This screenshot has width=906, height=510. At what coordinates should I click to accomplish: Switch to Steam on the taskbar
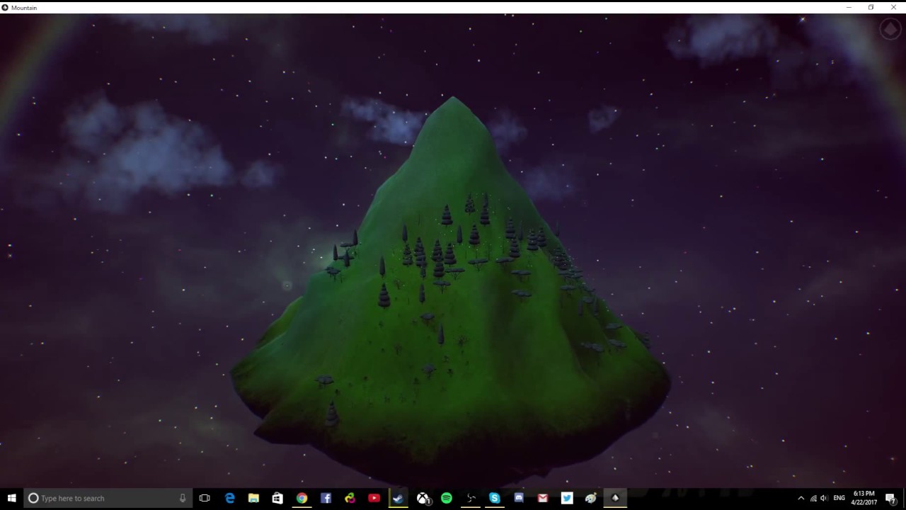click(398, 498)
